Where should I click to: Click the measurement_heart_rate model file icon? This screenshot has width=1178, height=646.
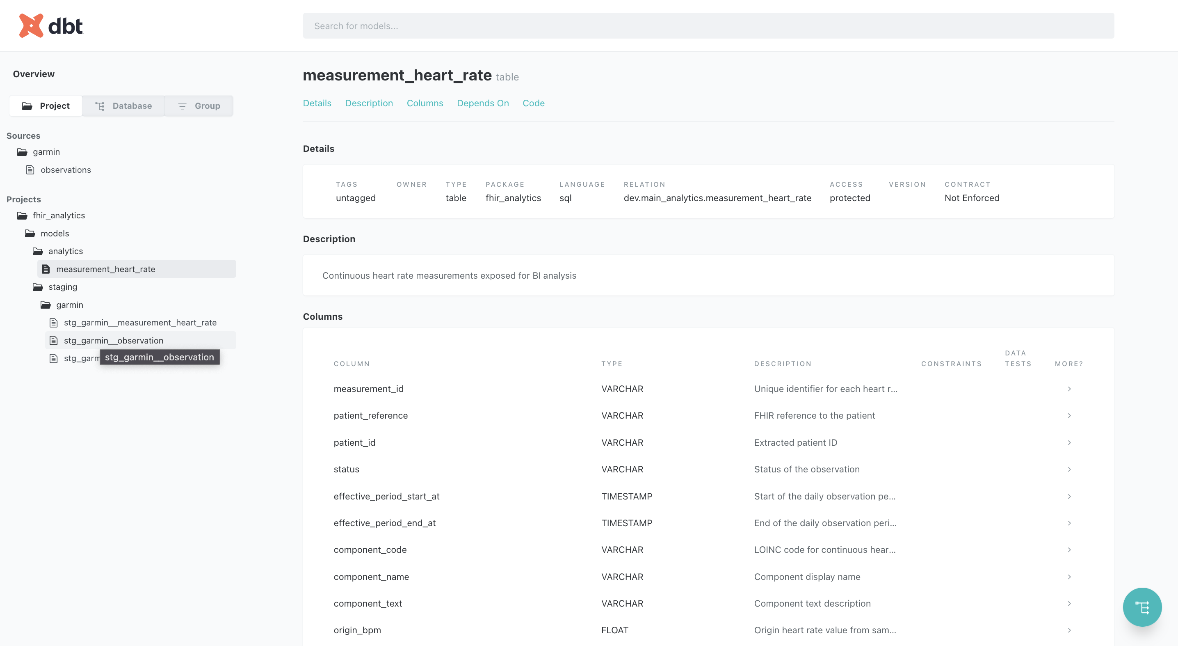coord(46,269)
